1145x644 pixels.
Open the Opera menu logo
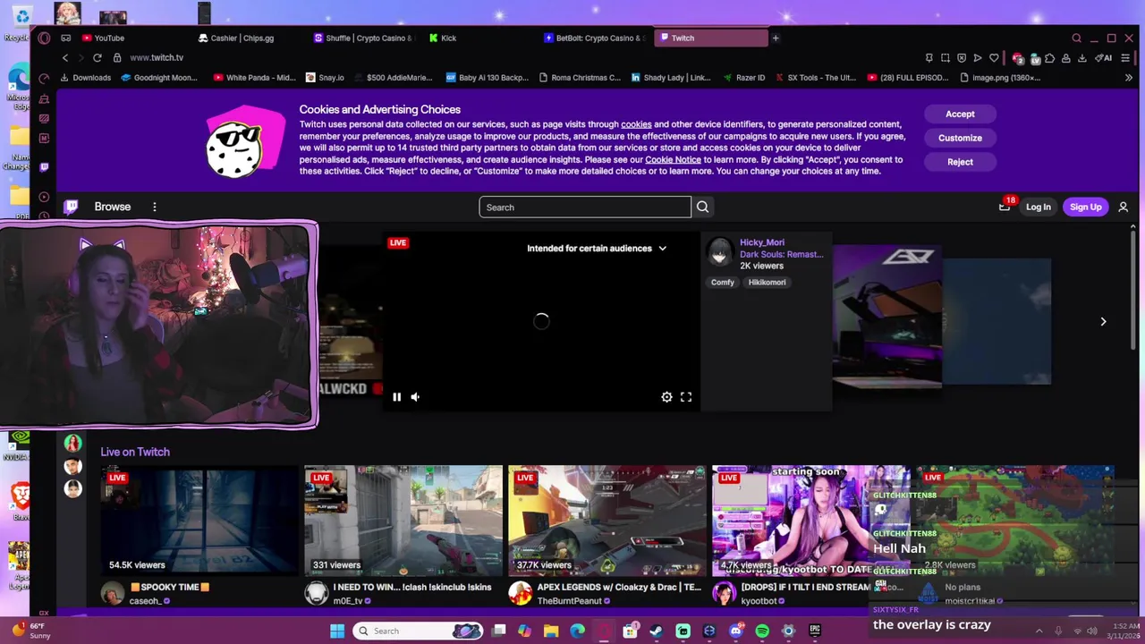click(x=44, y=38)
